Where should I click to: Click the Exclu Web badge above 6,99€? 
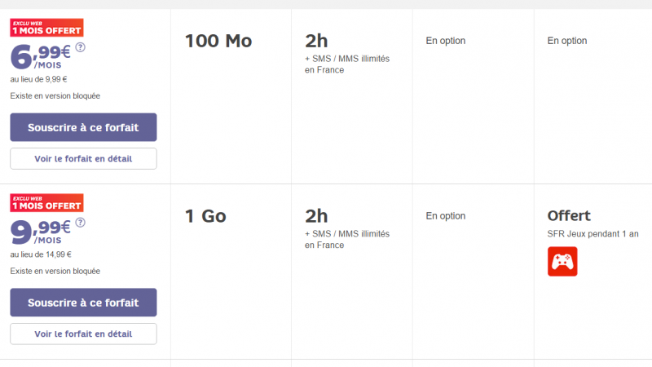46,28
